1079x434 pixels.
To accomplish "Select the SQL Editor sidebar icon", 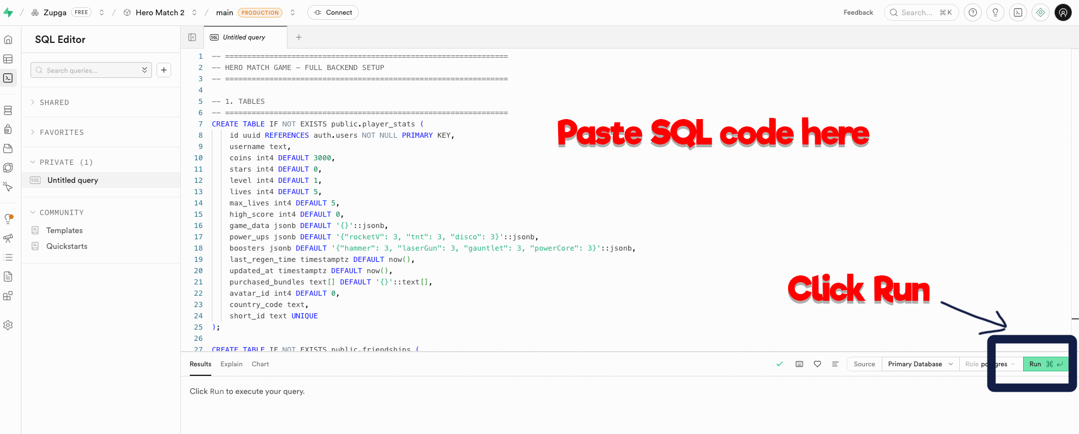I will pyautogui.click(x=8, y=78).
